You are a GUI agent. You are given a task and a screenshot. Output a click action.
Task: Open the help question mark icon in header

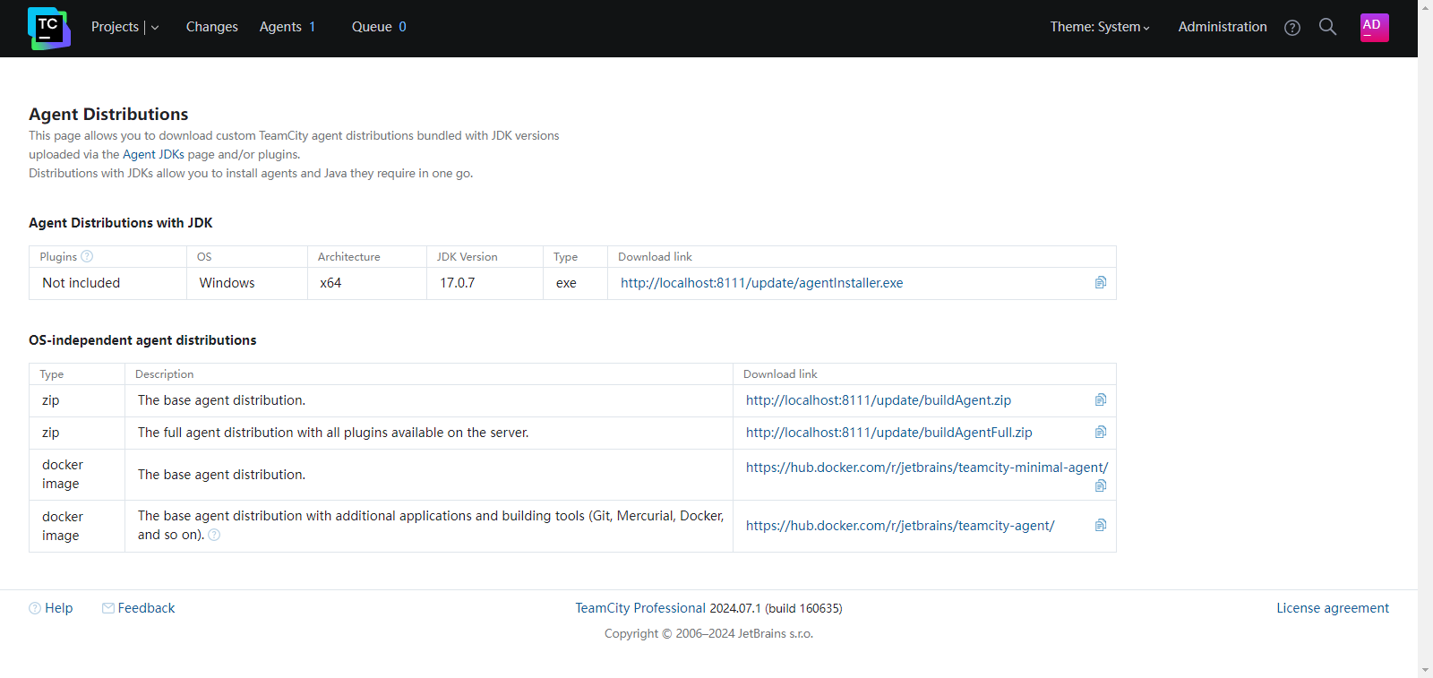click(x=1292, y=28)
